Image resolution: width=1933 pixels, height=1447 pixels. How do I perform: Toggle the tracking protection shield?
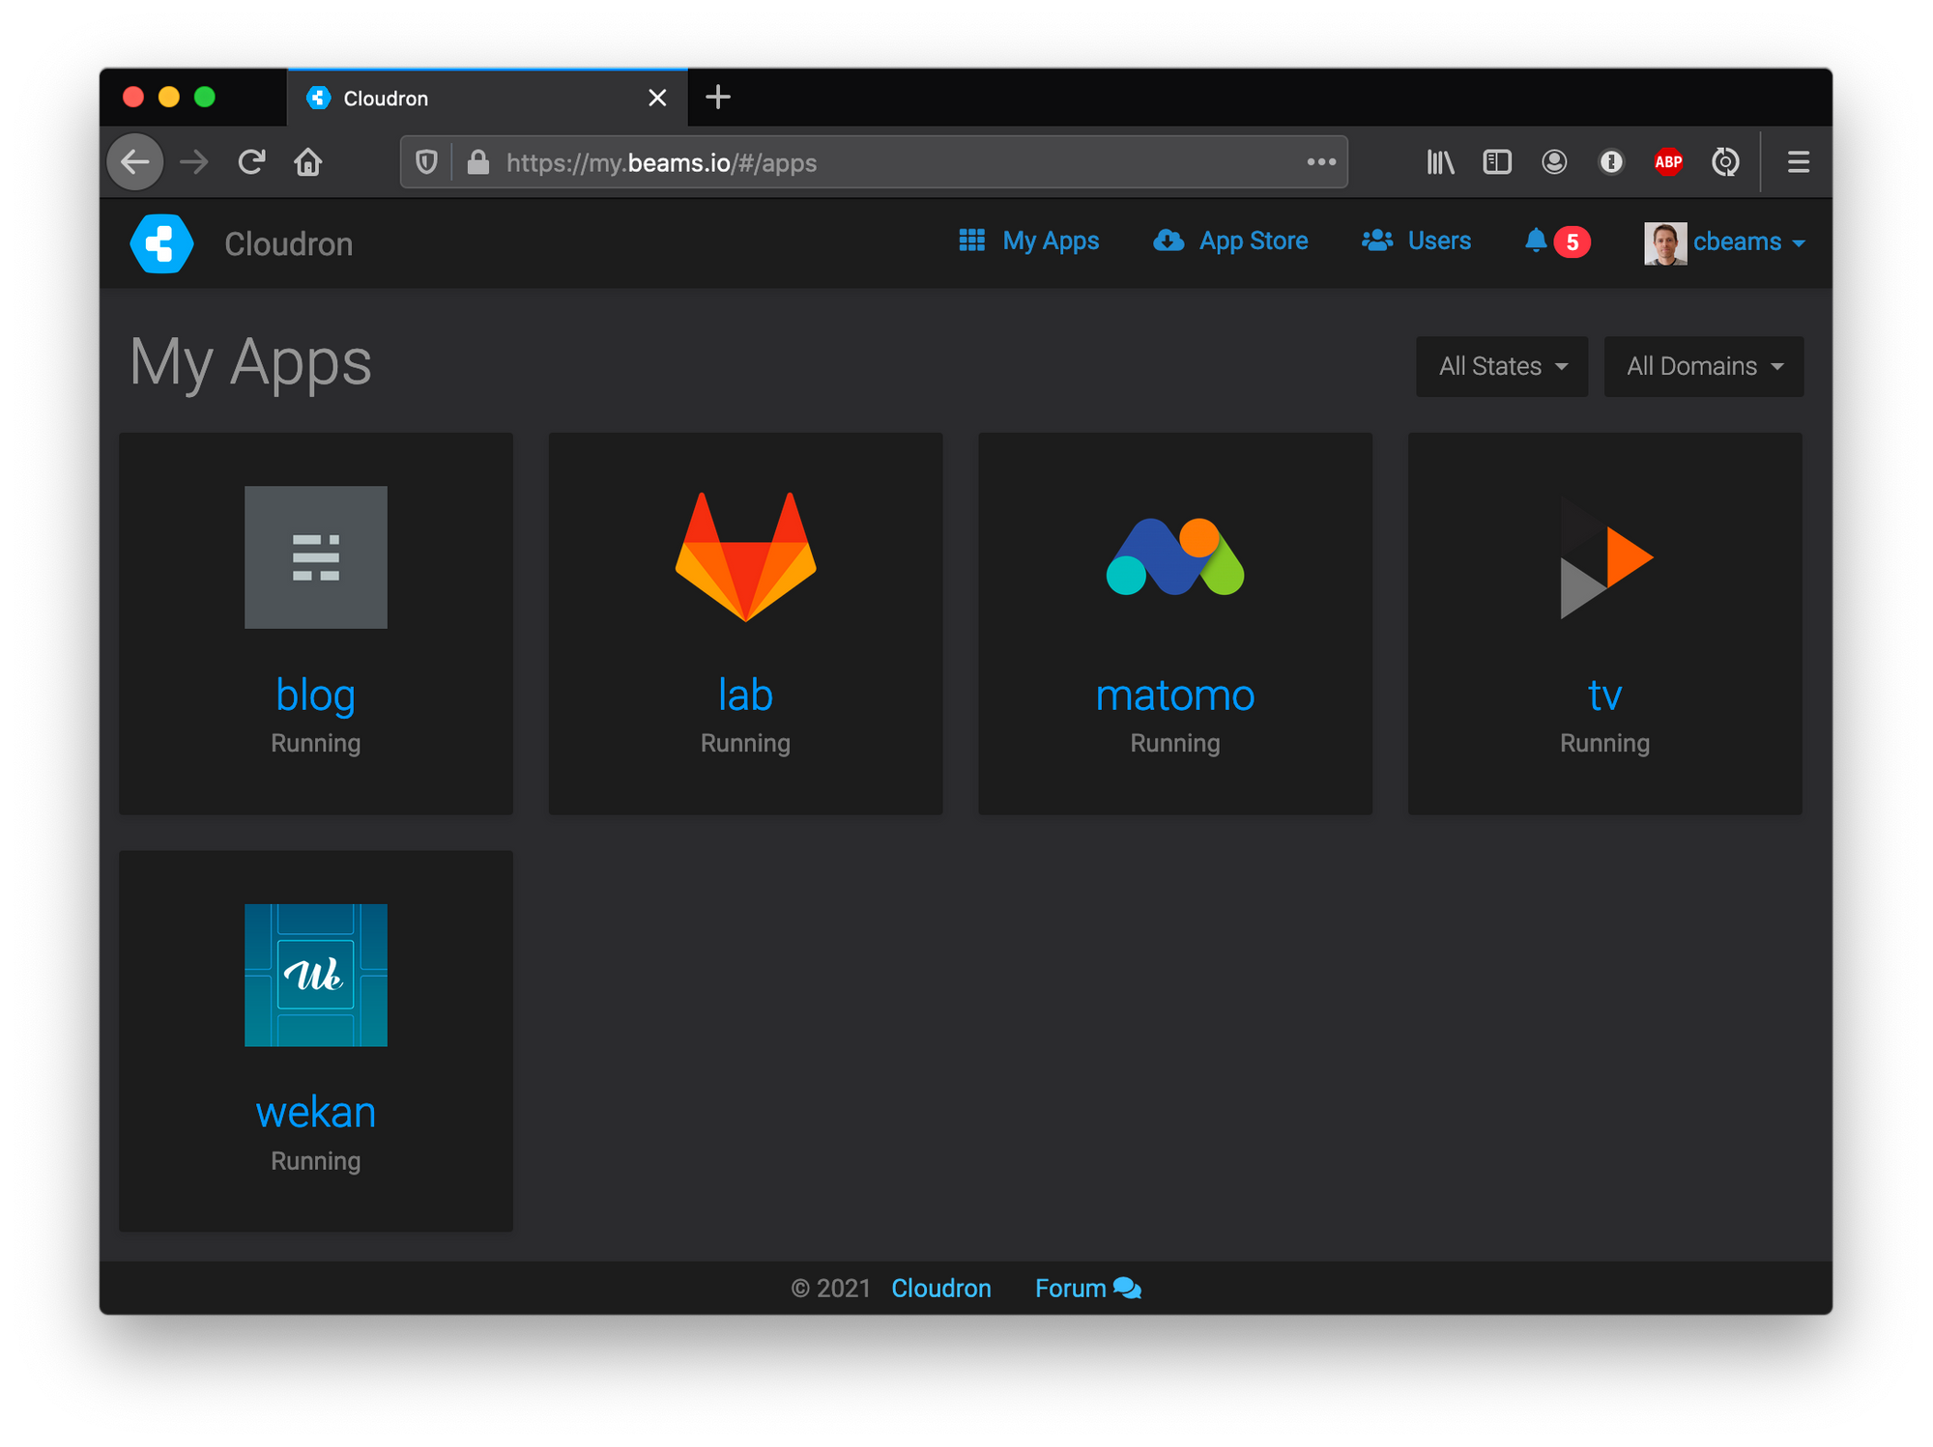(x=425, y=161)
